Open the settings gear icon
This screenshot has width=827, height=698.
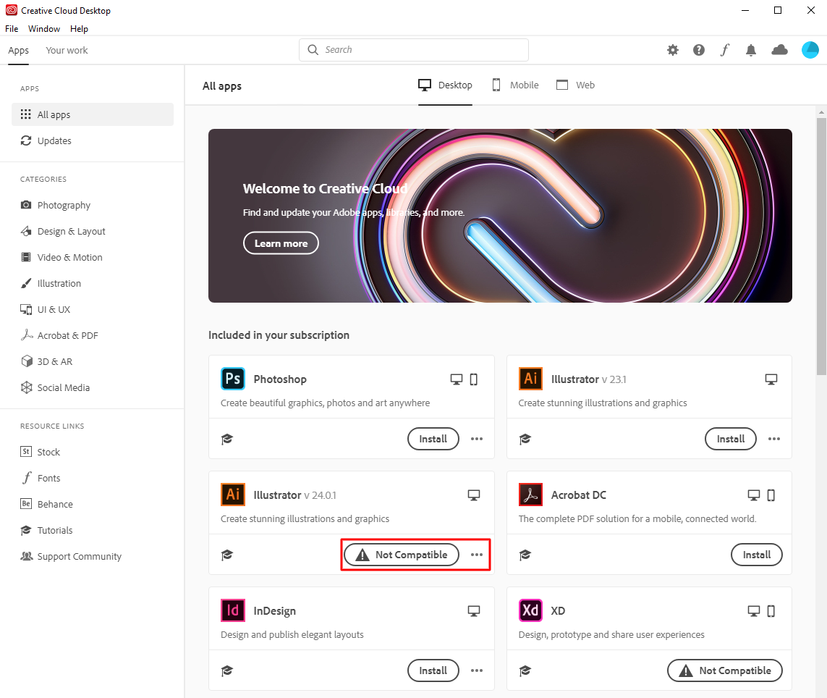tap(673, 50)
